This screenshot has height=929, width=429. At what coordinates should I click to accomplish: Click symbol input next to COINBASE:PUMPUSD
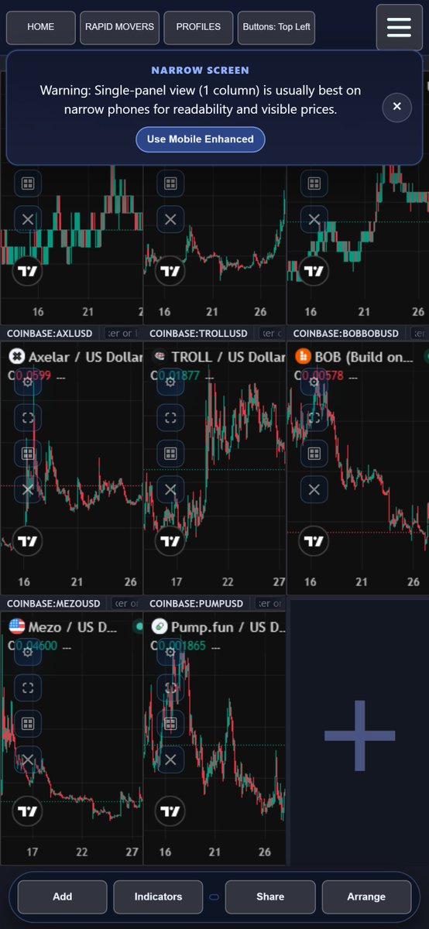coord(269,603)
